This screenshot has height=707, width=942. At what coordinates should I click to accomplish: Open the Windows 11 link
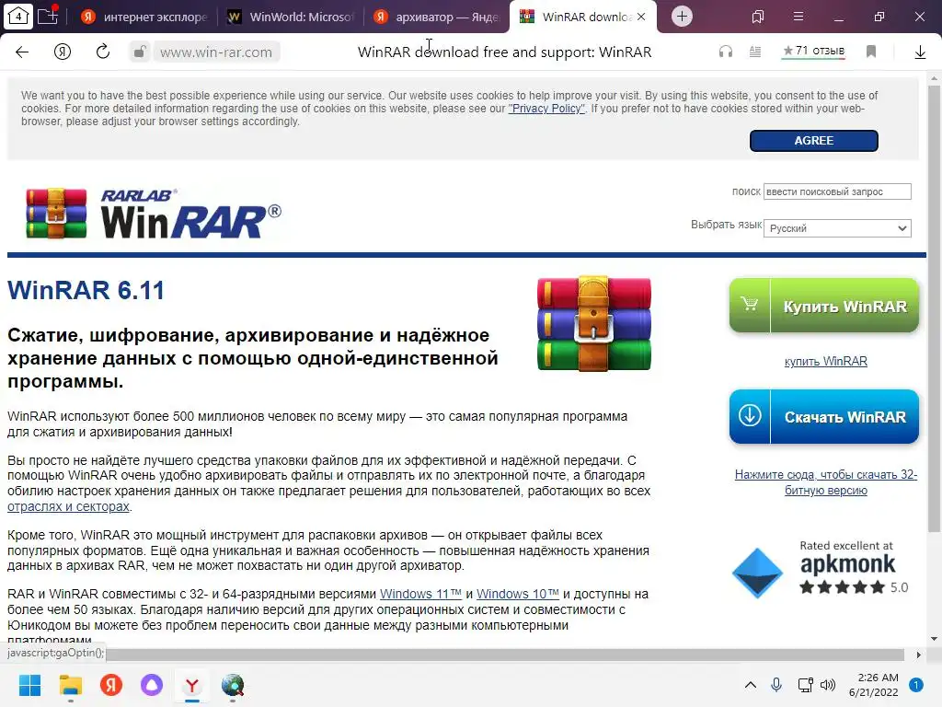click(420, 594)
